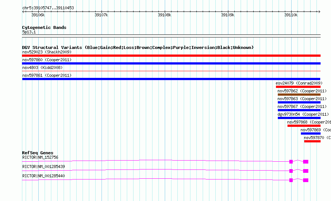Open the esv24079 (Conrad2009) label
The width and height of the screenshot is (331, 201).
pyautogui.click(x=299, y=83)
